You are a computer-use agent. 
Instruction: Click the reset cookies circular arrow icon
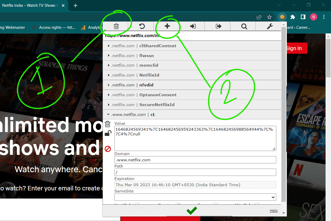142,26
